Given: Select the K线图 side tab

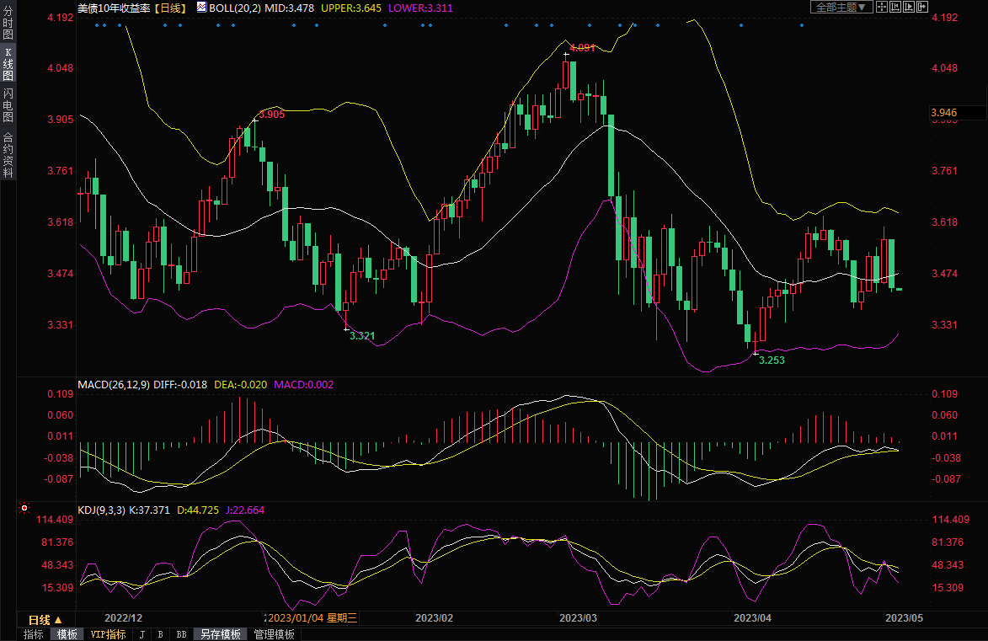Looking at the screenshot, I should click(8, 64).
